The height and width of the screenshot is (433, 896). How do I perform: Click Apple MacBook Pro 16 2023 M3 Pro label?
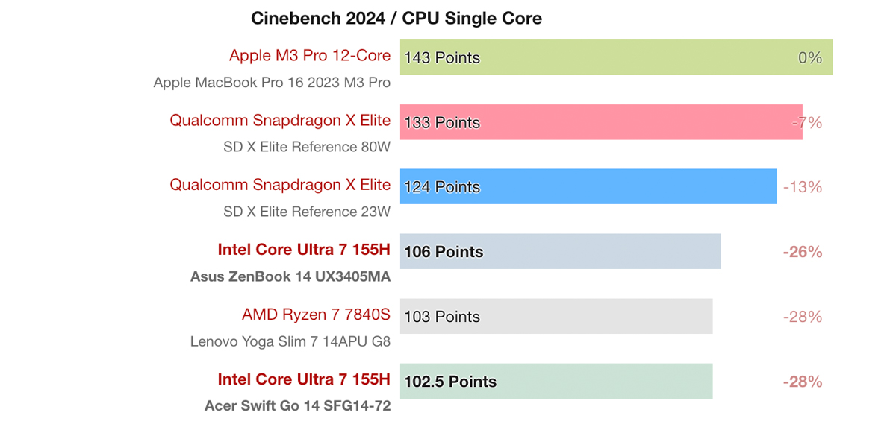[x=272, y=83]
